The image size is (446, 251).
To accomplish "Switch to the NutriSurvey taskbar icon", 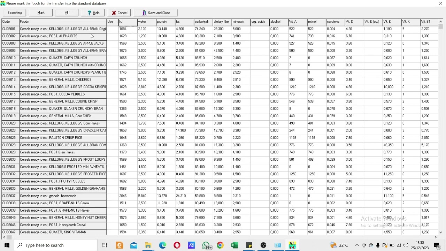I will tap(292, 245).
